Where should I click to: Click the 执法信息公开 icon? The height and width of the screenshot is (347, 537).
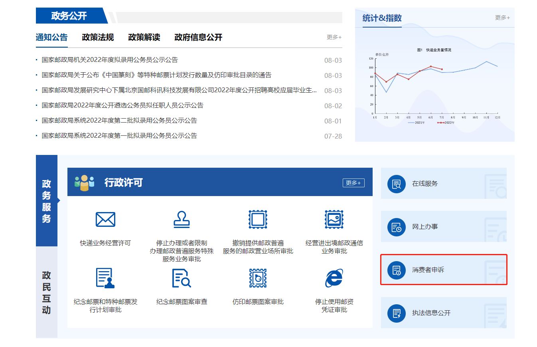pos(396,313)
